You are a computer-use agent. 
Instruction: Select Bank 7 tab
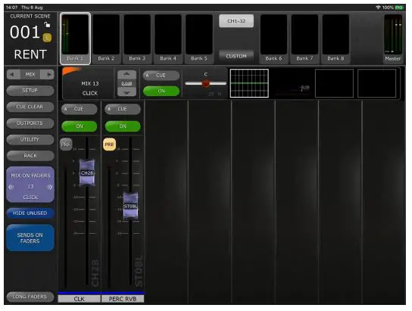pos(304,39)
